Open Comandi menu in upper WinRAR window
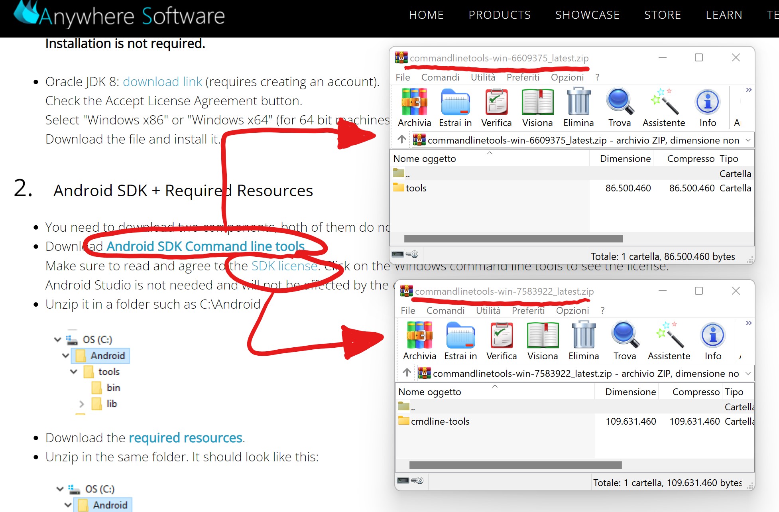 pyautogui.click(x=440, y=77)
